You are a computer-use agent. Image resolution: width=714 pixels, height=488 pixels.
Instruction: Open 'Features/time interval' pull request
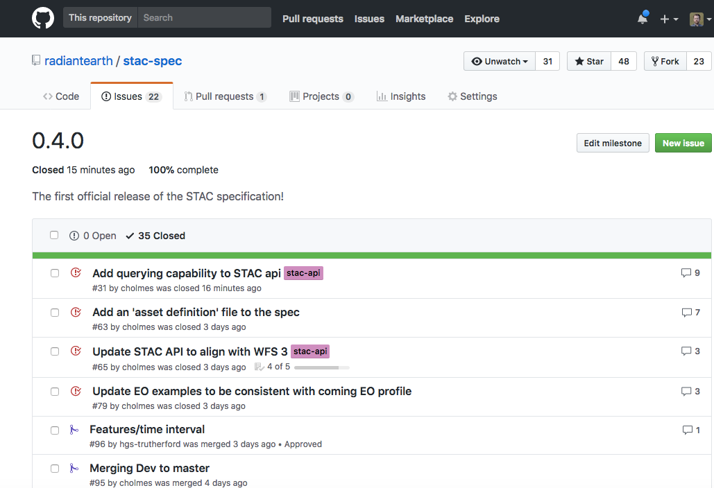(x=147, y=429)
